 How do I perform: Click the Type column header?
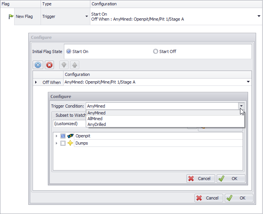pyautogui.click(x=65, y=4)
